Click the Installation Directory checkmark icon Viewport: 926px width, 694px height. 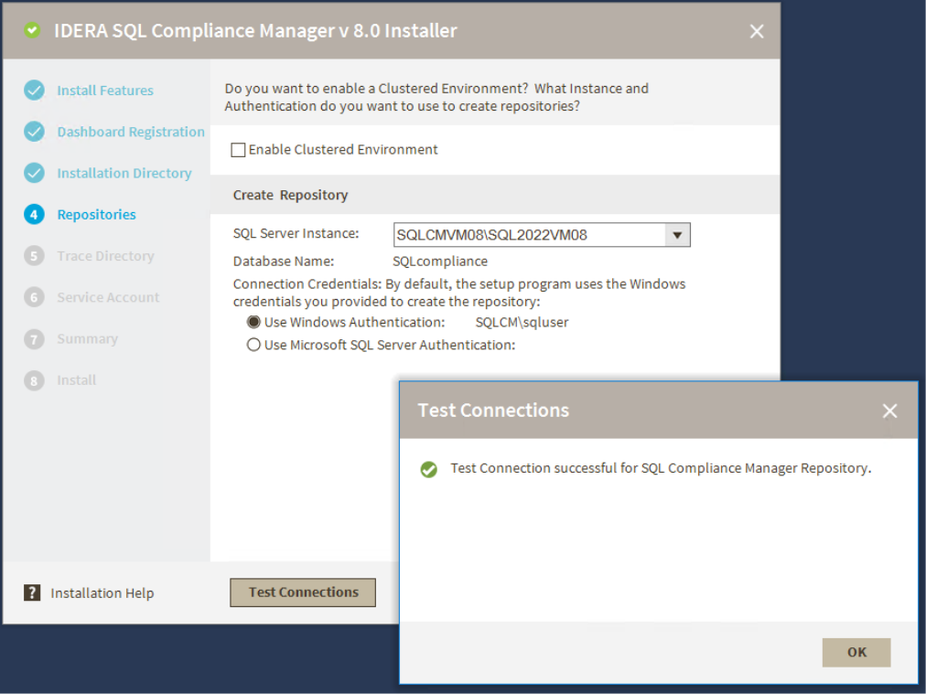(34, 173)
